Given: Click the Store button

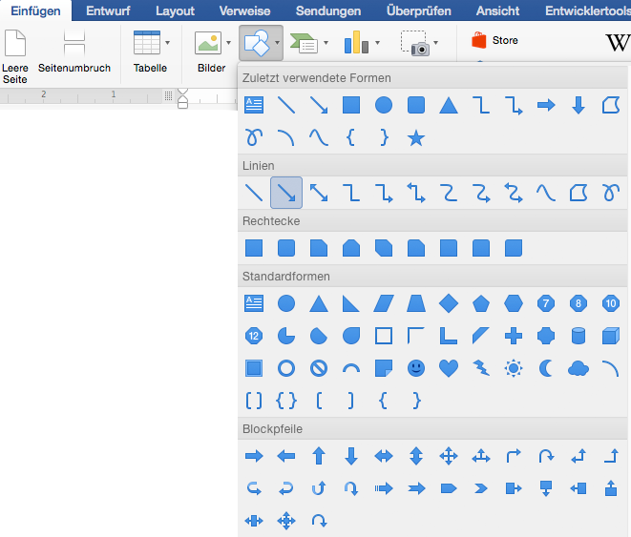Looking at the screenshot, I should (x=495, y=41).
